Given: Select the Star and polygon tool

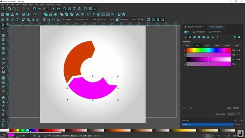Looking at the screenshot, I should 3,44.
